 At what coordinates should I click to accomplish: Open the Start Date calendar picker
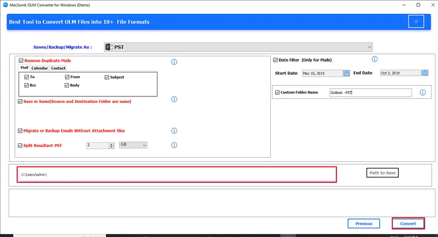click(347, 73)
